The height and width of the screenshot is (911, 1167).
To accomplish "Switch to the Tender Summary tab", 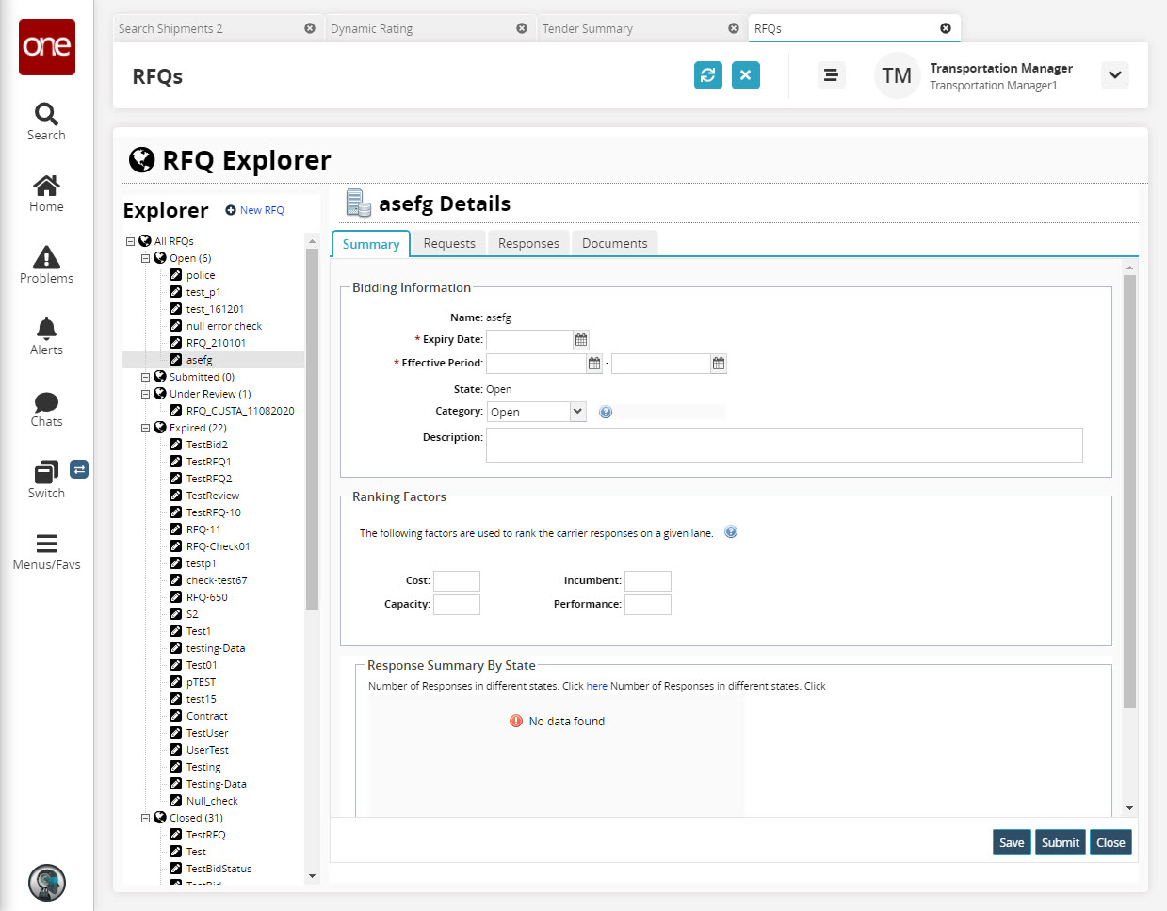I will coord(588,29).
